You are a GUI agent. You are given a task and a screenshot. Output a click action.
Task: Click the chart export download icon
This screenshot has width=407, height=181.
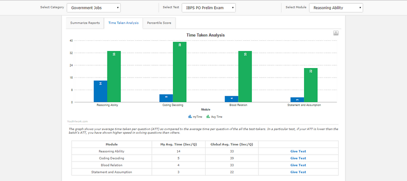tap(336, 33)
